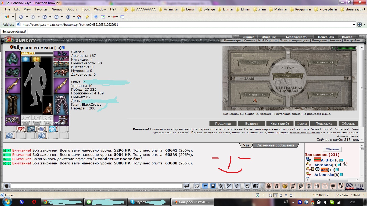Viewport: 367px width, 206px height.
Task: Open the Maxthon logo dropdown arrow
Action: pyautogui.click(x=12, y=17)
